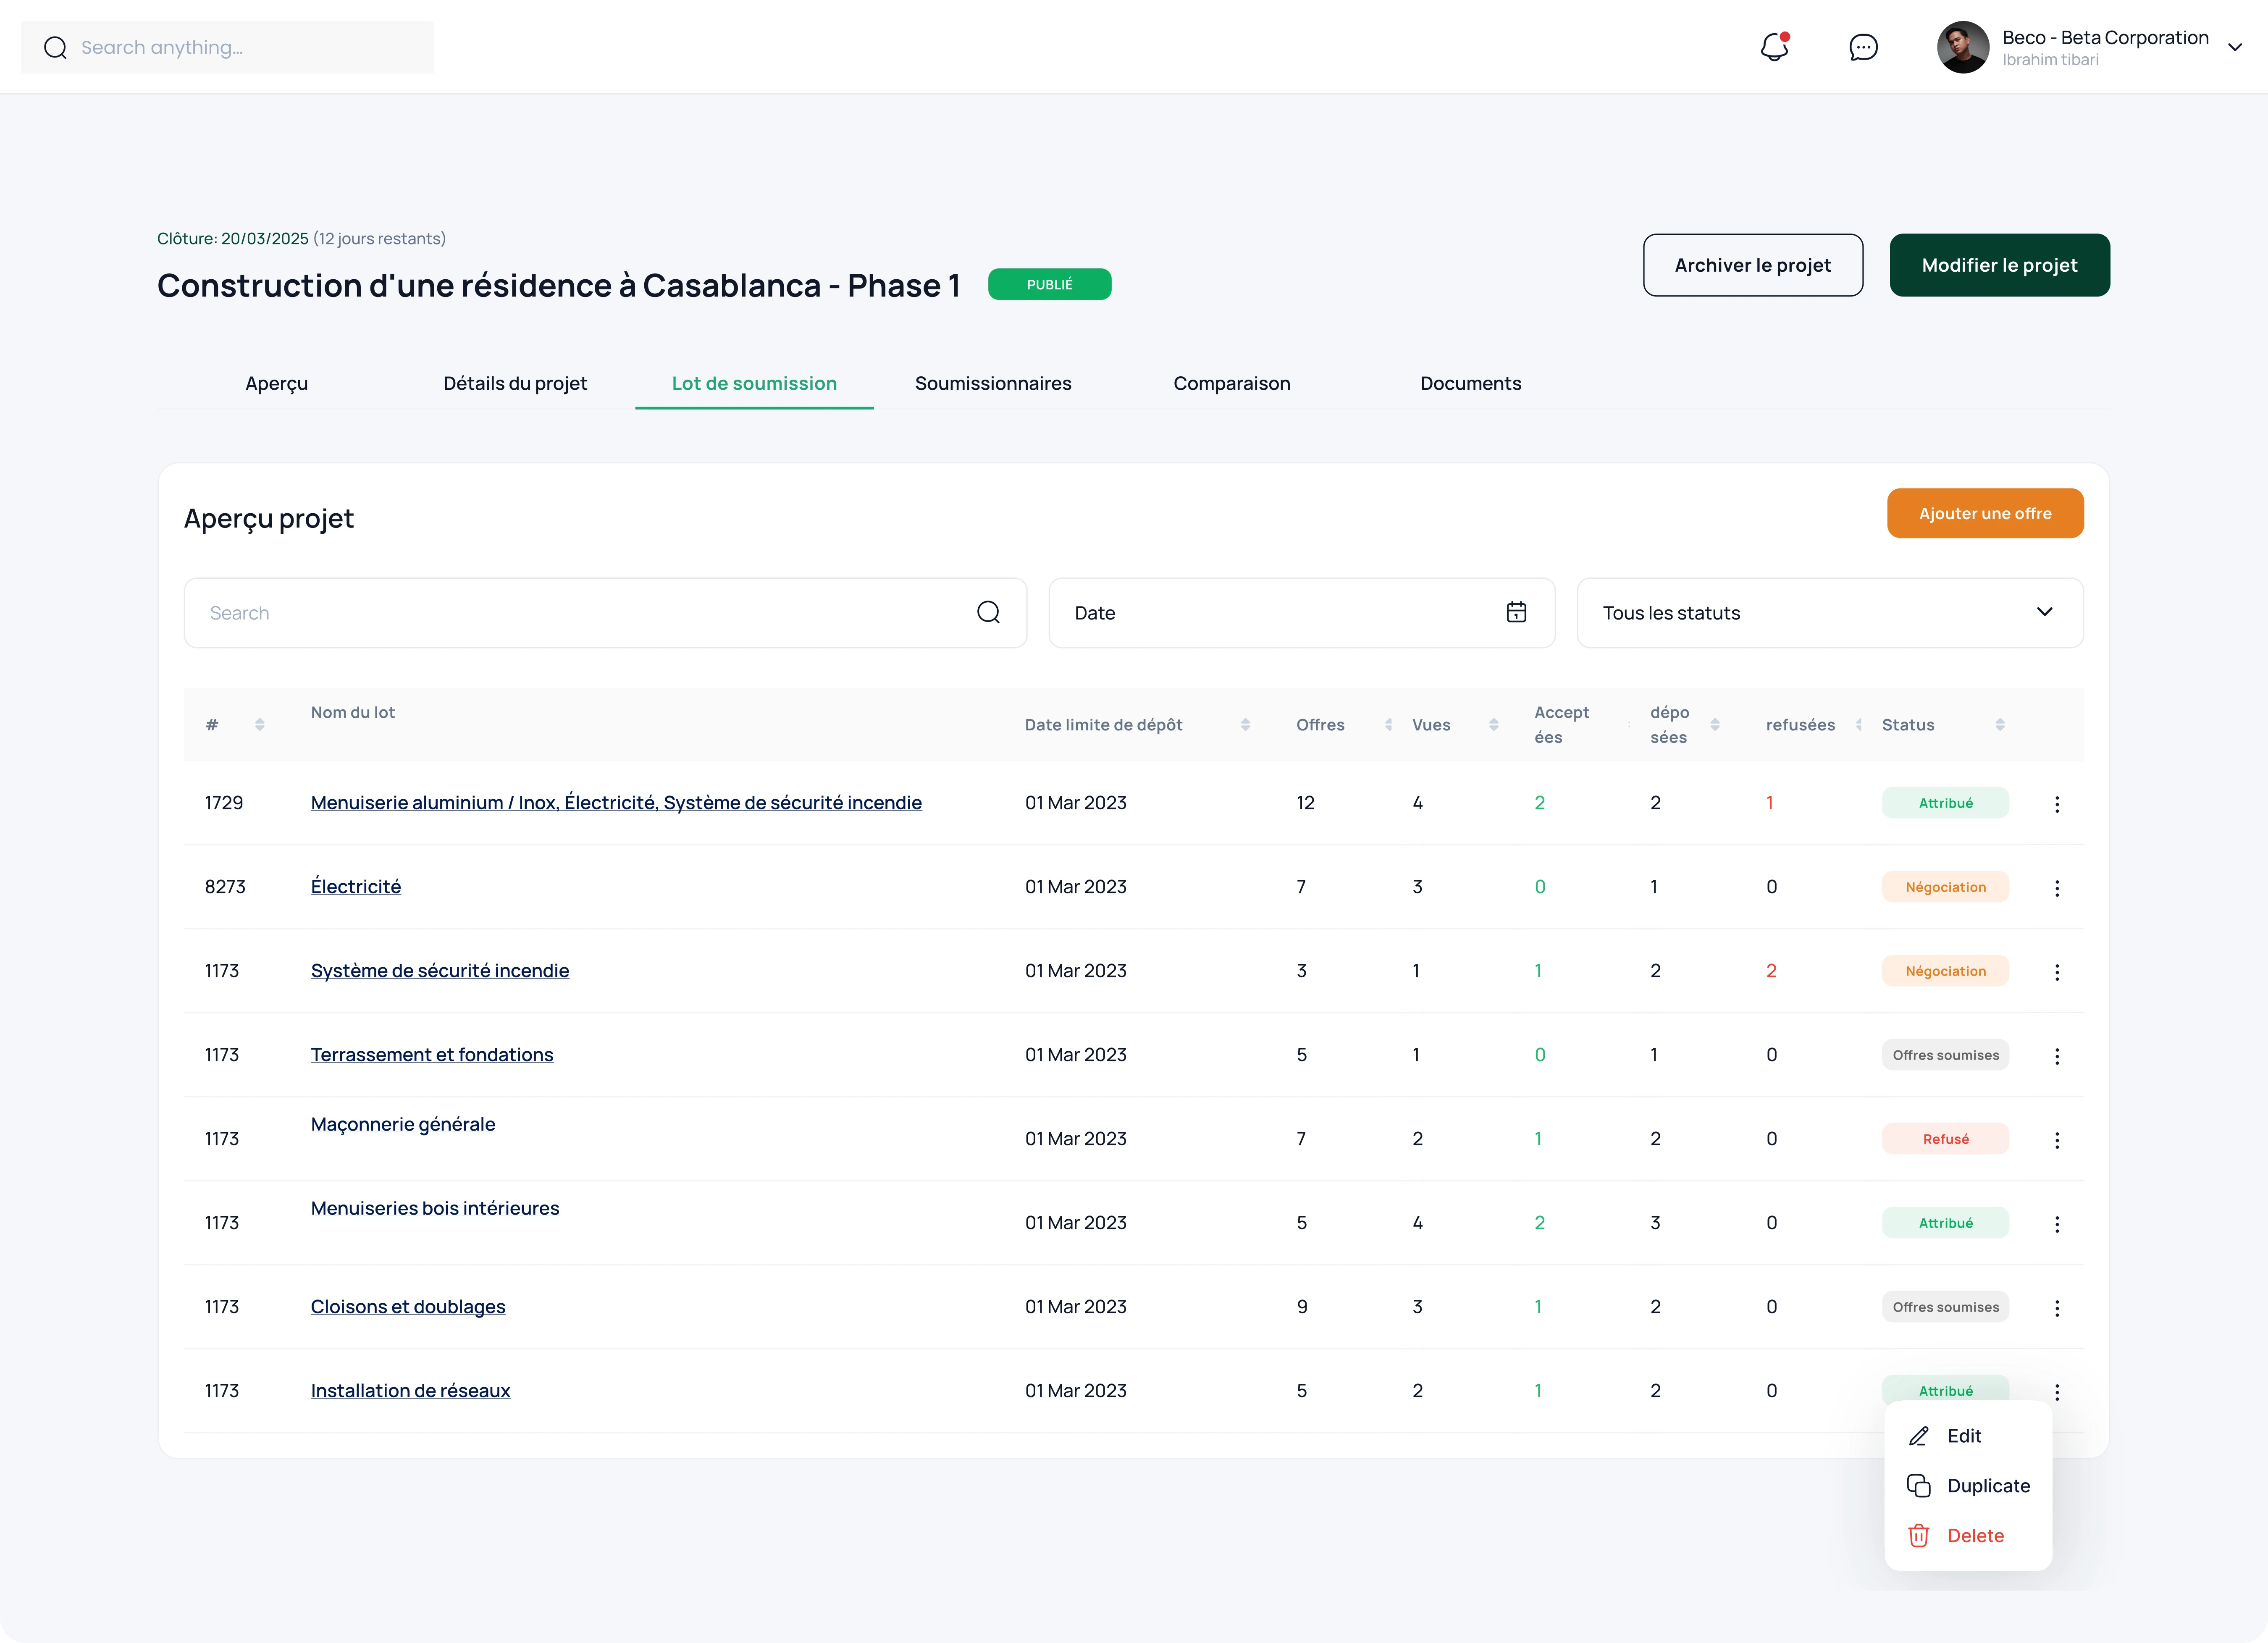Open the kebab menu on the Électricité row
Screen dimensions: 2268x1643
(x=2058, y=887)
